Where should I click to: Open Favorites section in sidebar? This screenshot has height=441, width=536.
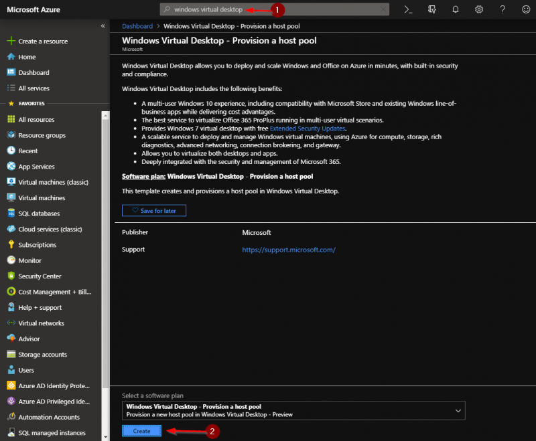(x=31, y=103)
